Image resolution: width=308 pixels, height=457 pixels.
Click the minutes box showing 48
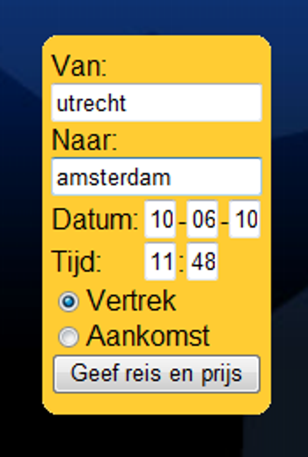point(202,261)
